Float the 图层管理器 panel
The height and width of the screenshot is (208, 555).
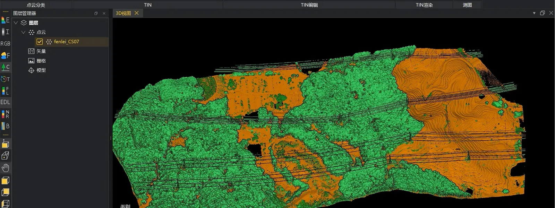click(x=96, y=13)
